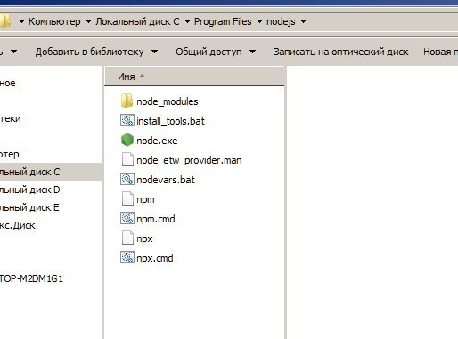Expand the Добавить в библиотеку dropdown arrow

pos(154,52)
